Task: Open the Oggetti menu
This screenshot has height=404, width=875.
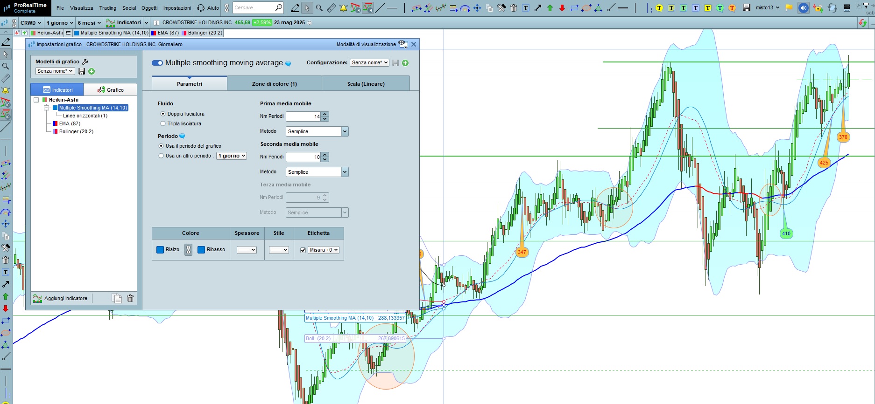Action: click(x=149, y=8)
